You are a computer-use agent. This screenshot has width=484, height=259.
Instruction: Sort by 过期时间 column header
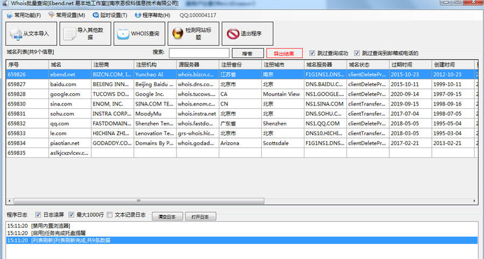[x=410, y=65]
